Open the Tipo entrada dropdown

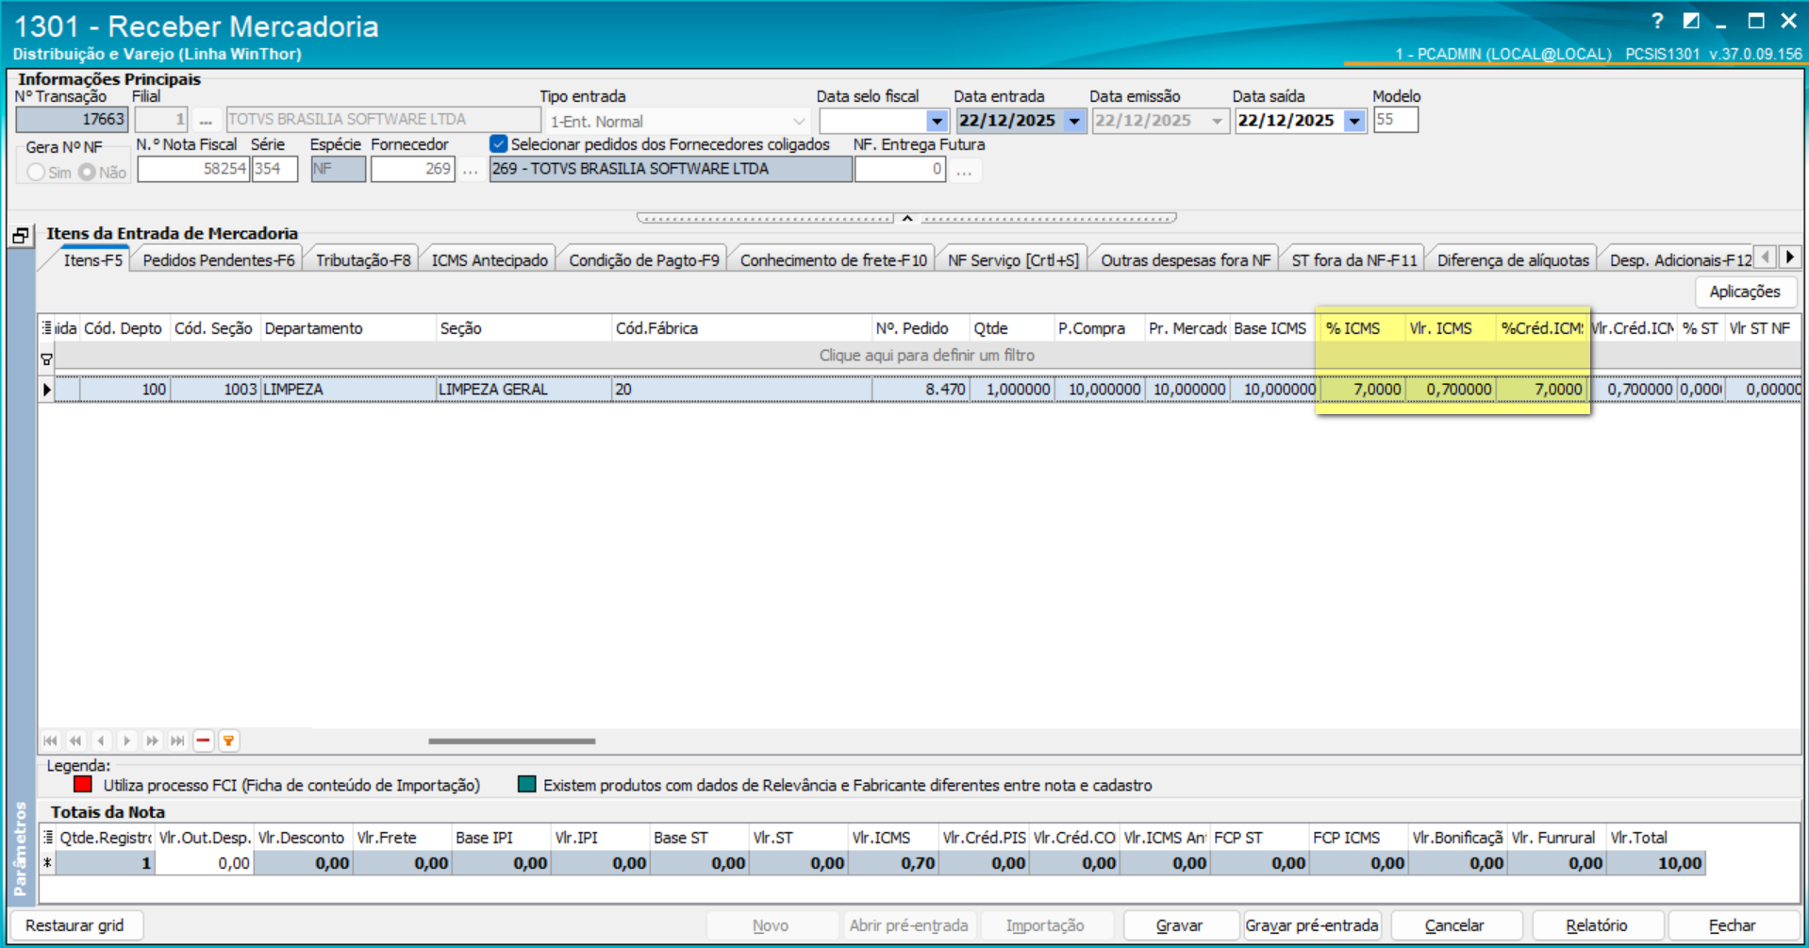click(x=800, y=121)
